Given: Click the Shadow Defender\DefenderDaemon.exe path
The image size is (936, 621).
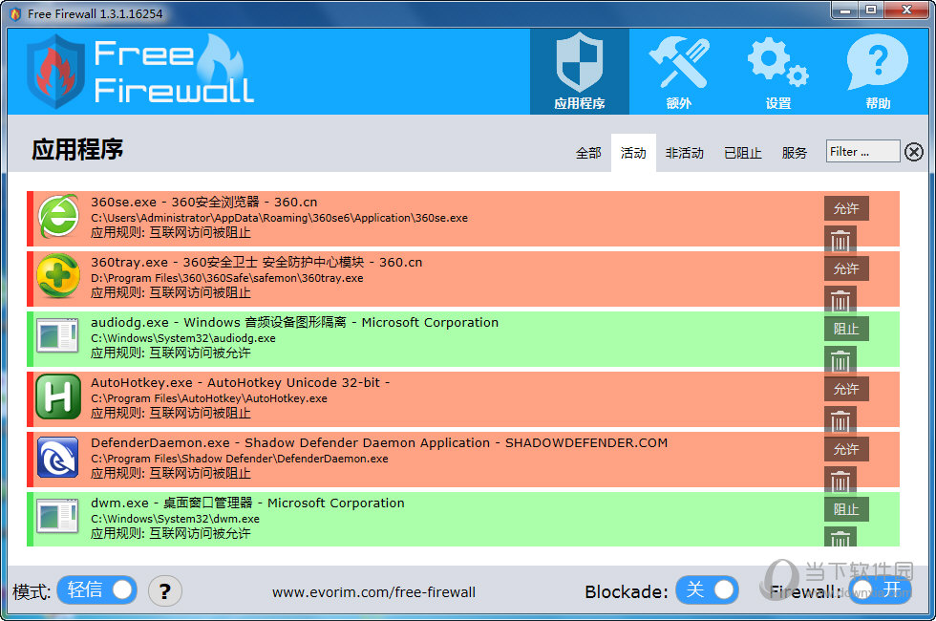Looking at the screenshot, I should coord(240,459).
